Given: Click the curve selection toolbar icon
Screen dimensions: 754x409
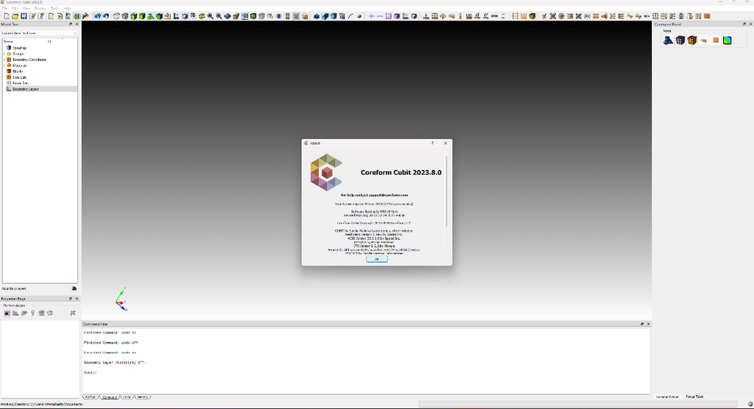Looking at the screenshot, I should [x=350, y=16].
